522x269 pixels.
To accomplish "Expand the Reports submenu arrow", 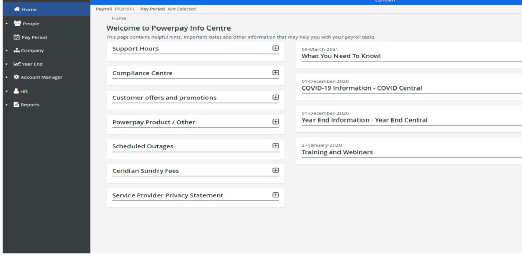I will click(x=6, y=105).
